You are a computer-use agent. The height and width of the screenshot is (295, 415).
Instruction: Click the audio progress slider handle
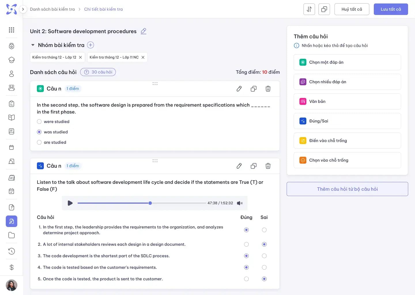click(x=150, y=203)
